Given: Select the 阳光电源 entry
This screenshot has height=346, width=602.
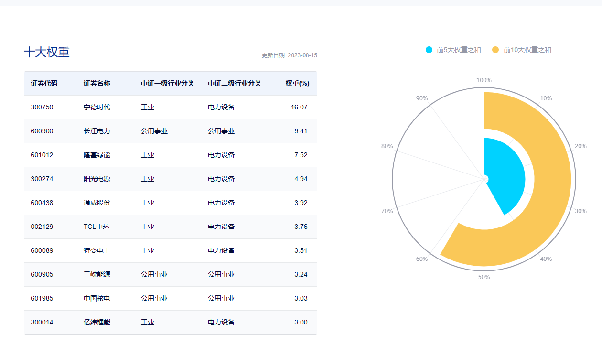Looking at the screenshot, I should pyautogui.click(x=97, y=179).
